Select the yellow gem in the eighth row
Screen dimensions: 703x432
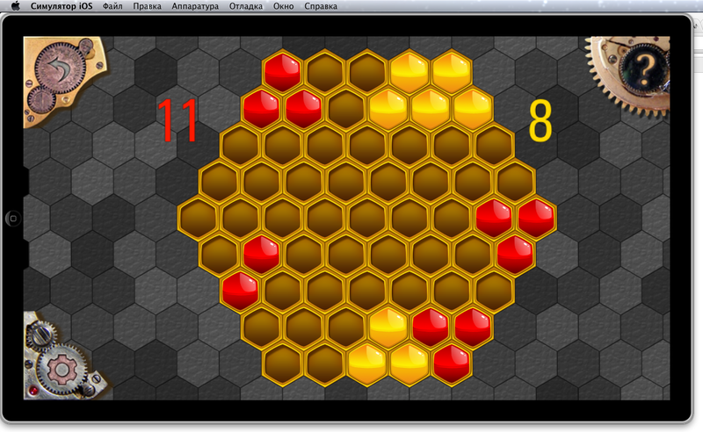[388, 328]
